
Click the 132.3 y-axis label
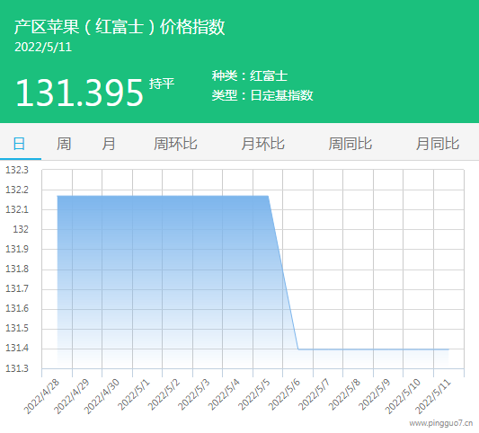click(17, 170)
